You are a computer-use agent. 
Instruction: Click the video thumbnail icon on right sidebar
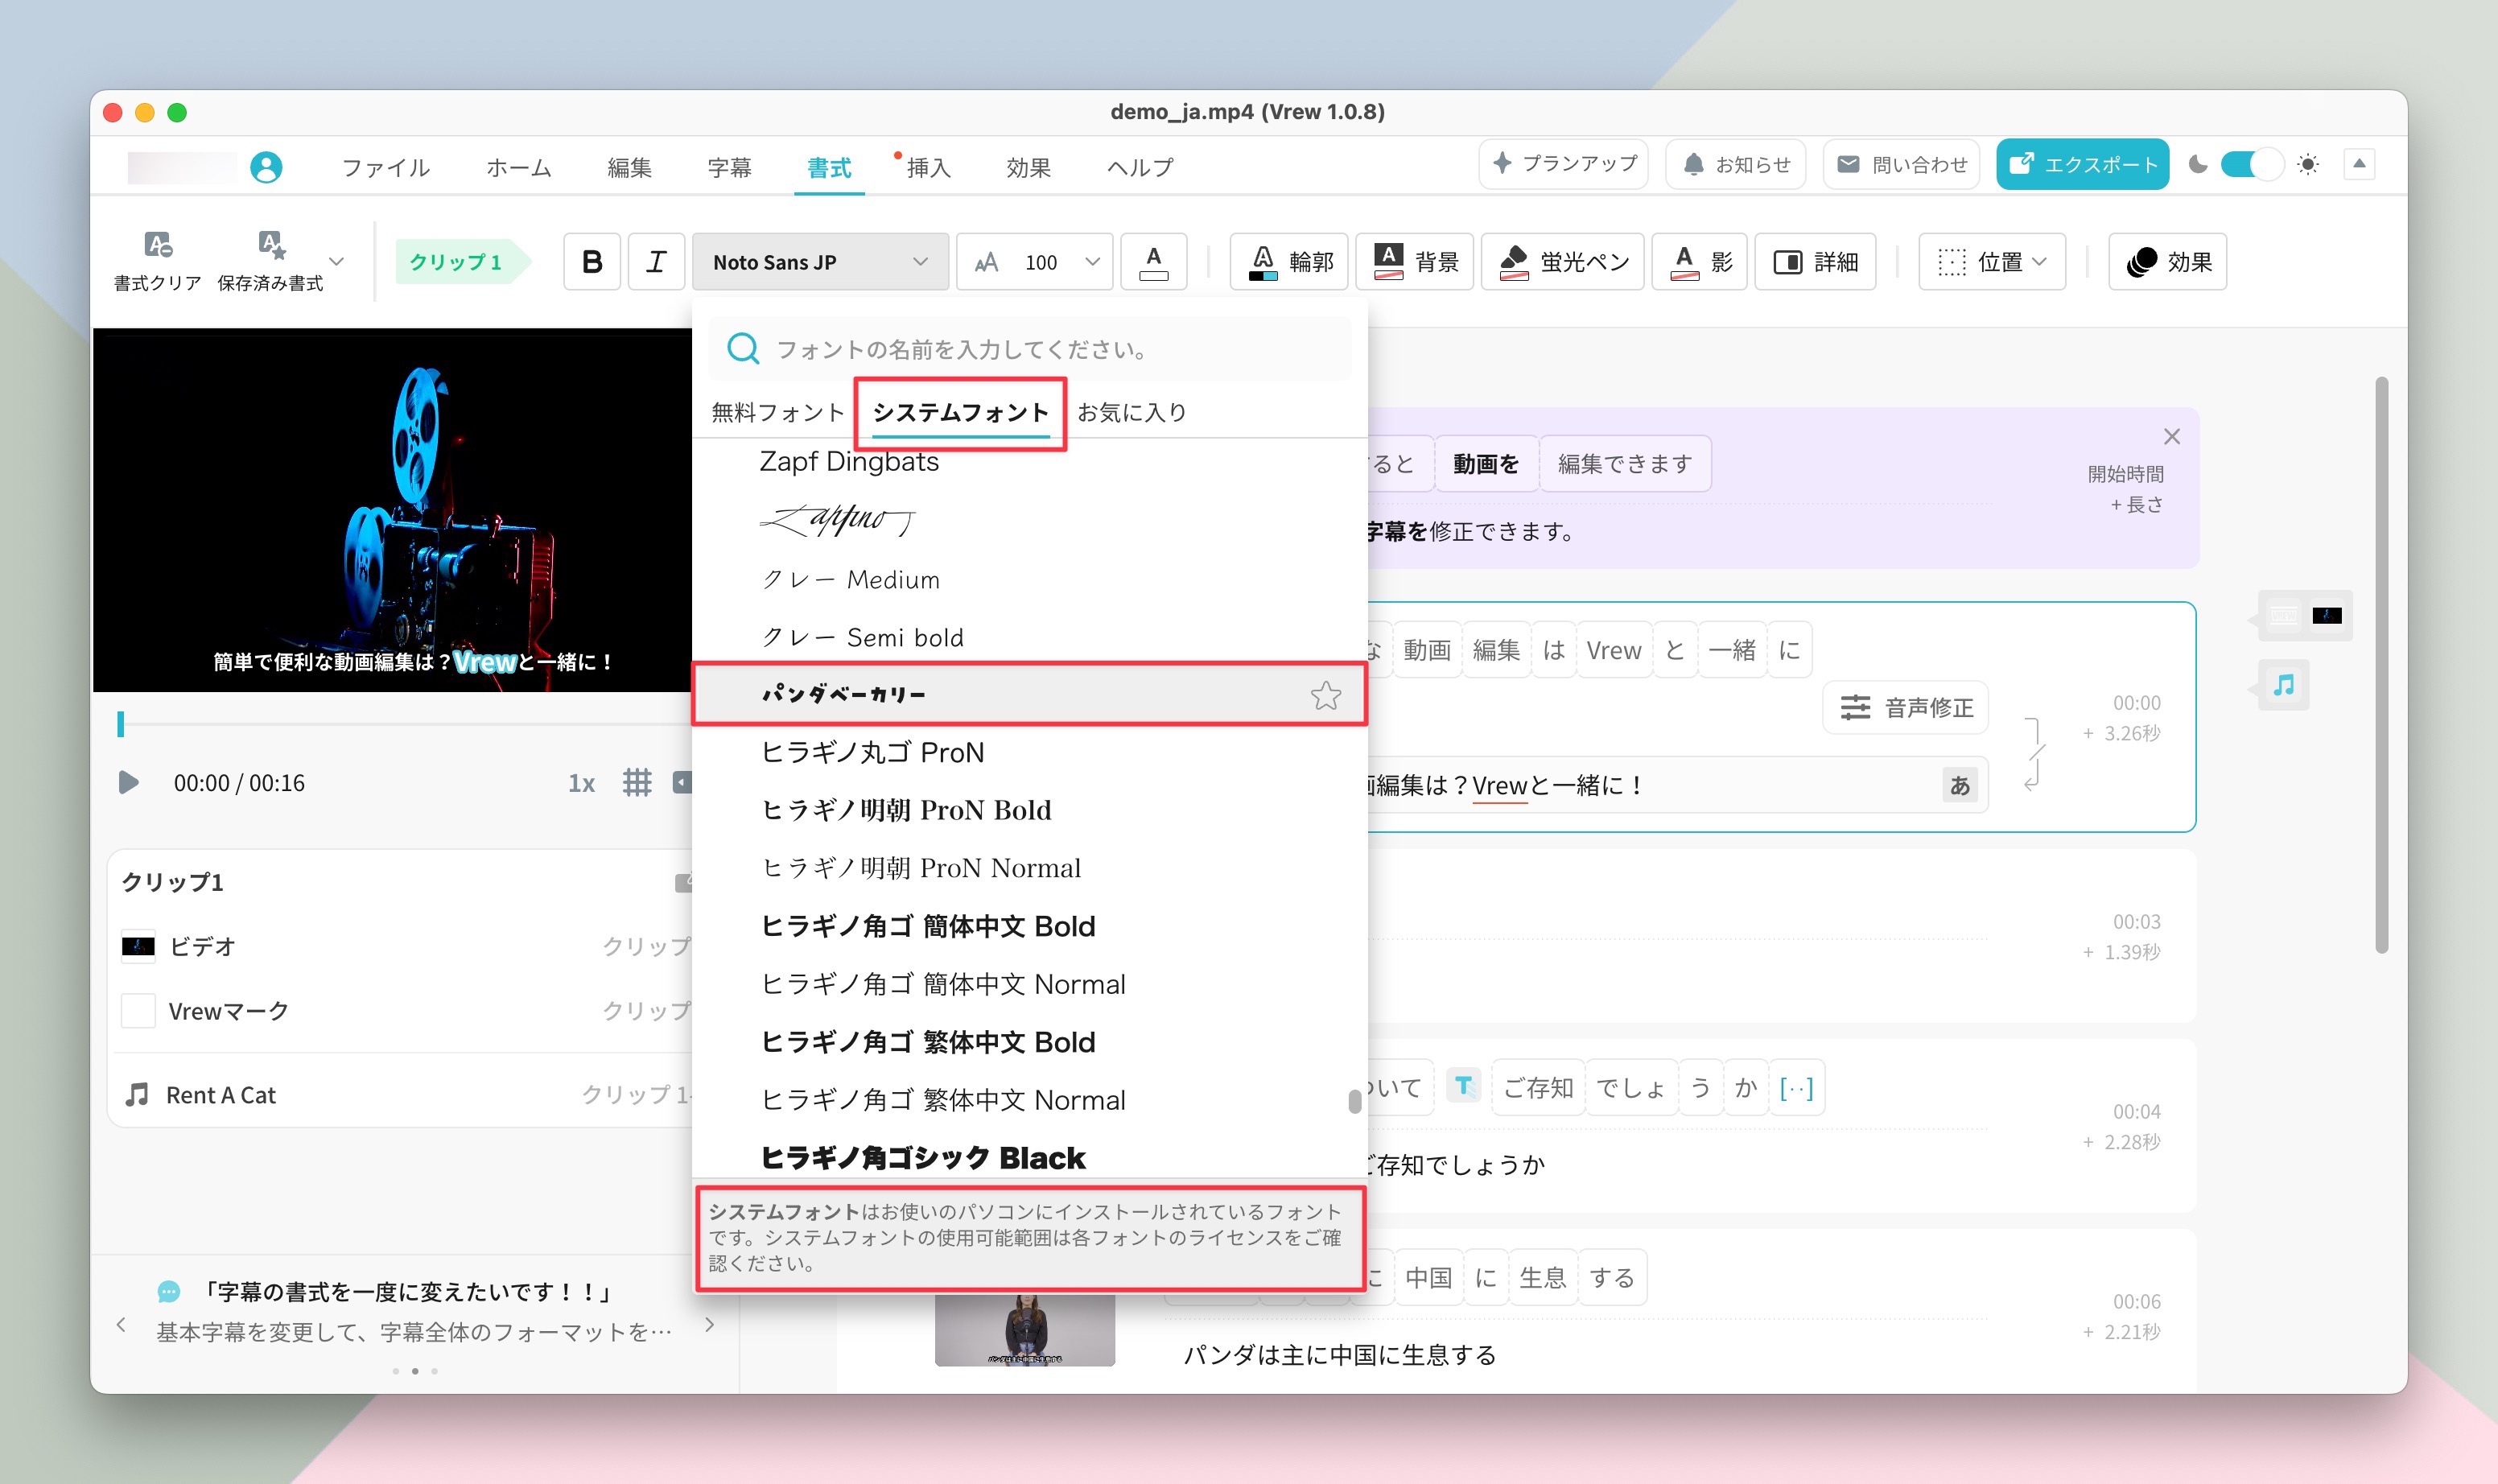click(2327, 616)
